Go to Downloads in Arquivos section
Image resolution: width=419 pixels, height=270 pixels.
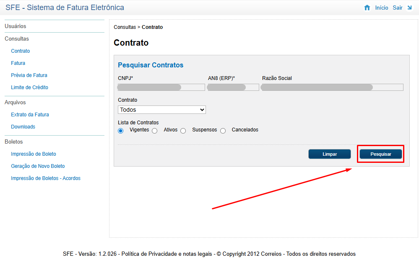click(x=23, y=127)
